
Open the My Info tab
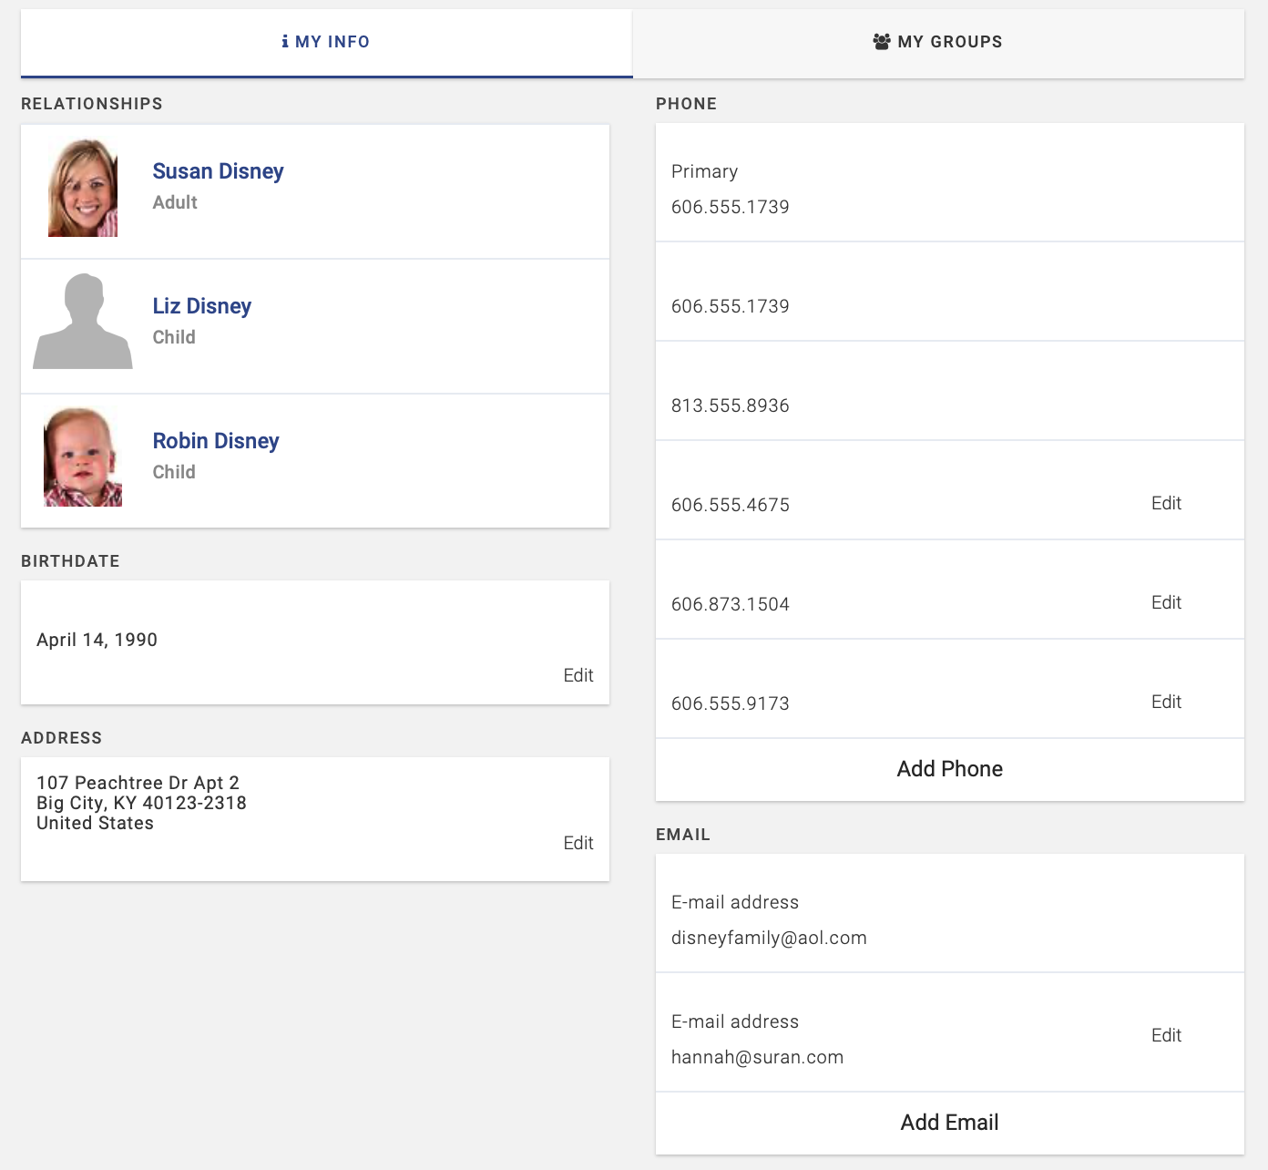(x=326, y=42)
